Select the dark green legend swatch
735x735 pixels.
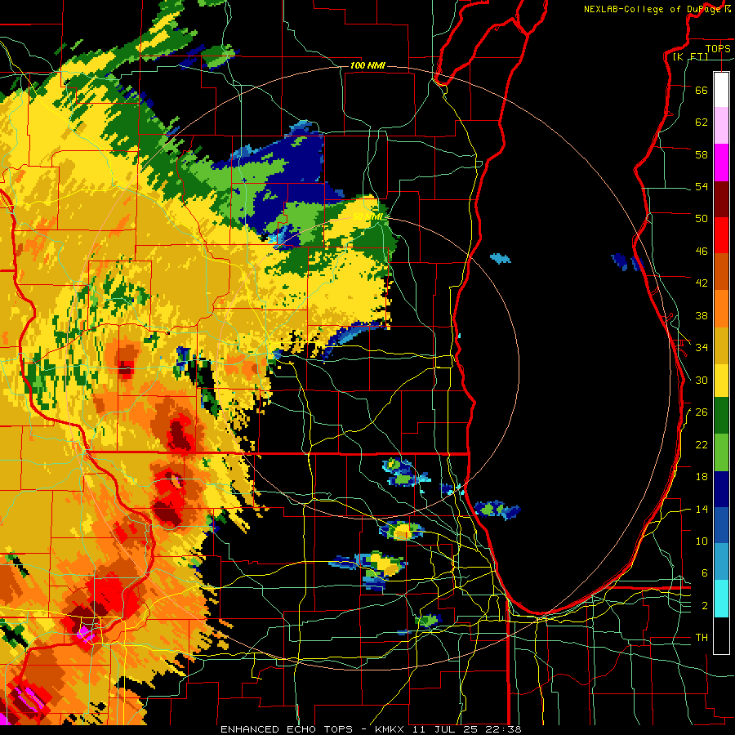click(721, 416)
